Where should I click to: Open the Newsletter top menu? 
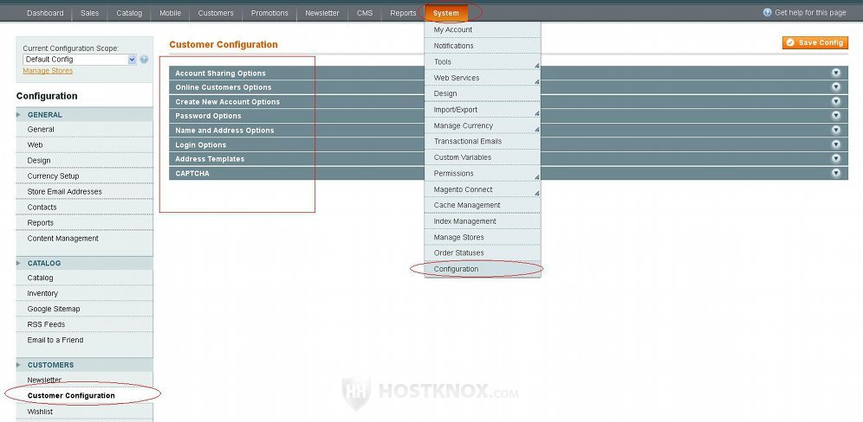click(322, 13)
